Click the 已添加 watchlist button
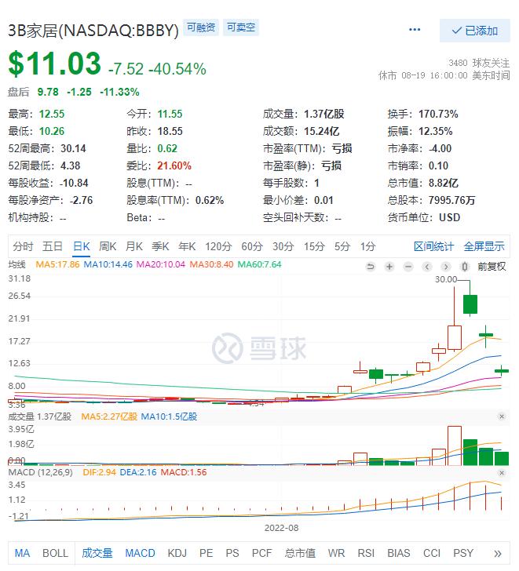This screenshot has height=571, width=519. pyautogui.click(x=474, y=31)
